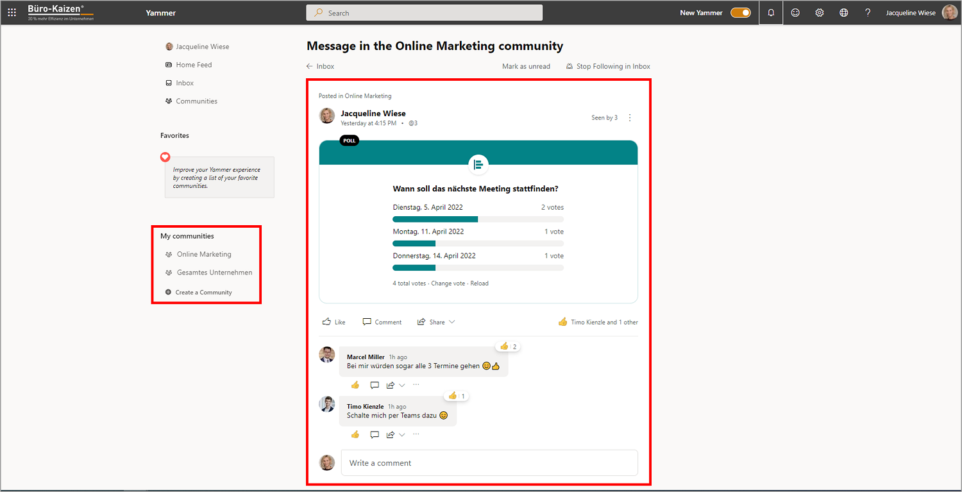
Task: Reply to Timo Kienzle's comment
Action: [375, 434]
